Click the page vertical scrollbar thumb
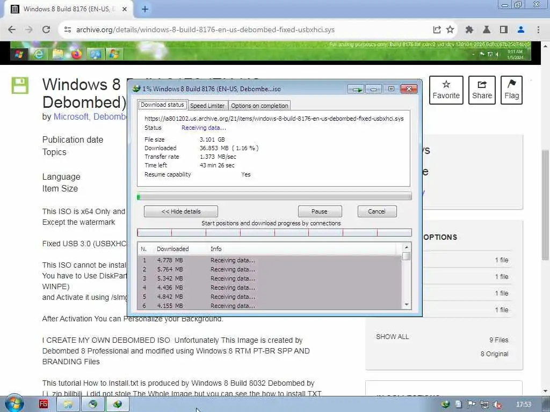The width and height of the screenshot is (550, 412). click(x=546, y=205)
